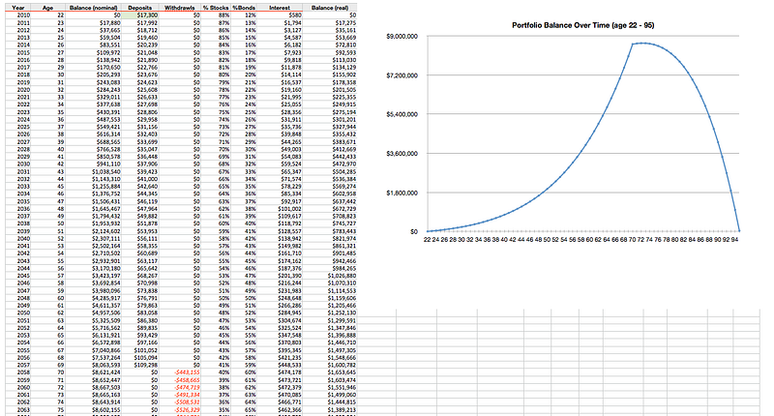Click the $580 interest cell
Screen dimensions: 774x416
pos(280,15)
